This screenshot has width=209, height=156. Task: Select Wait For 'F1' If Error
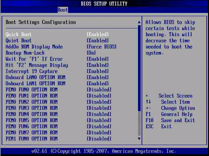click(x=34, y=59)
